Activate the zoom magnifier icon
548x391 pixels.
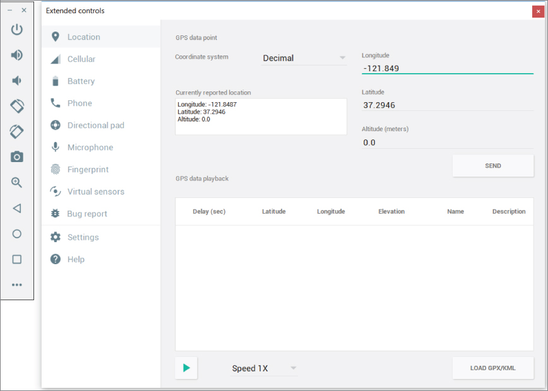17,182
